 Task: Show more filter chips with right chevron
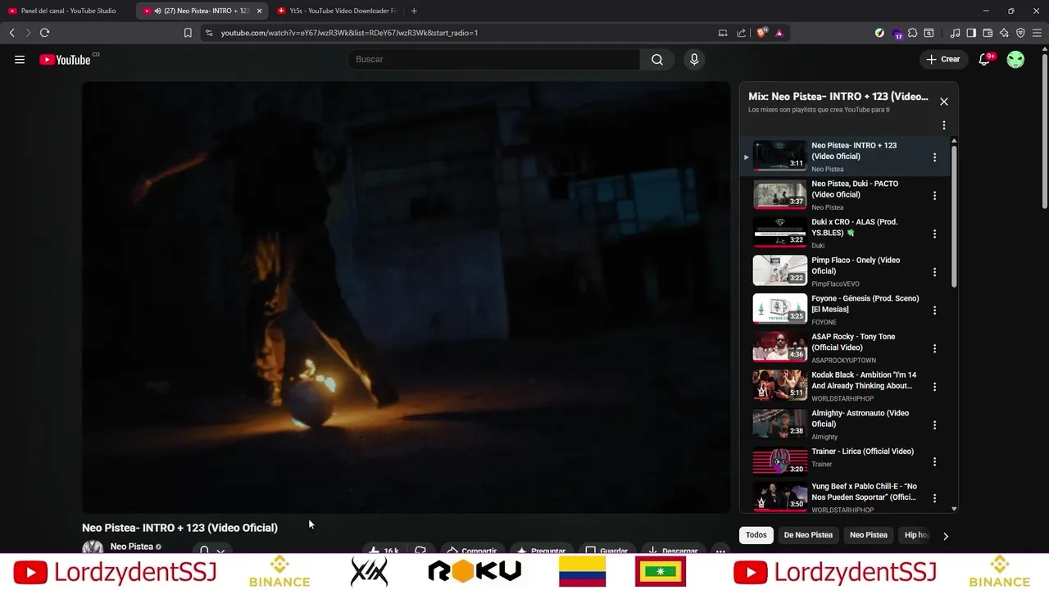click(x=945, y=536)
